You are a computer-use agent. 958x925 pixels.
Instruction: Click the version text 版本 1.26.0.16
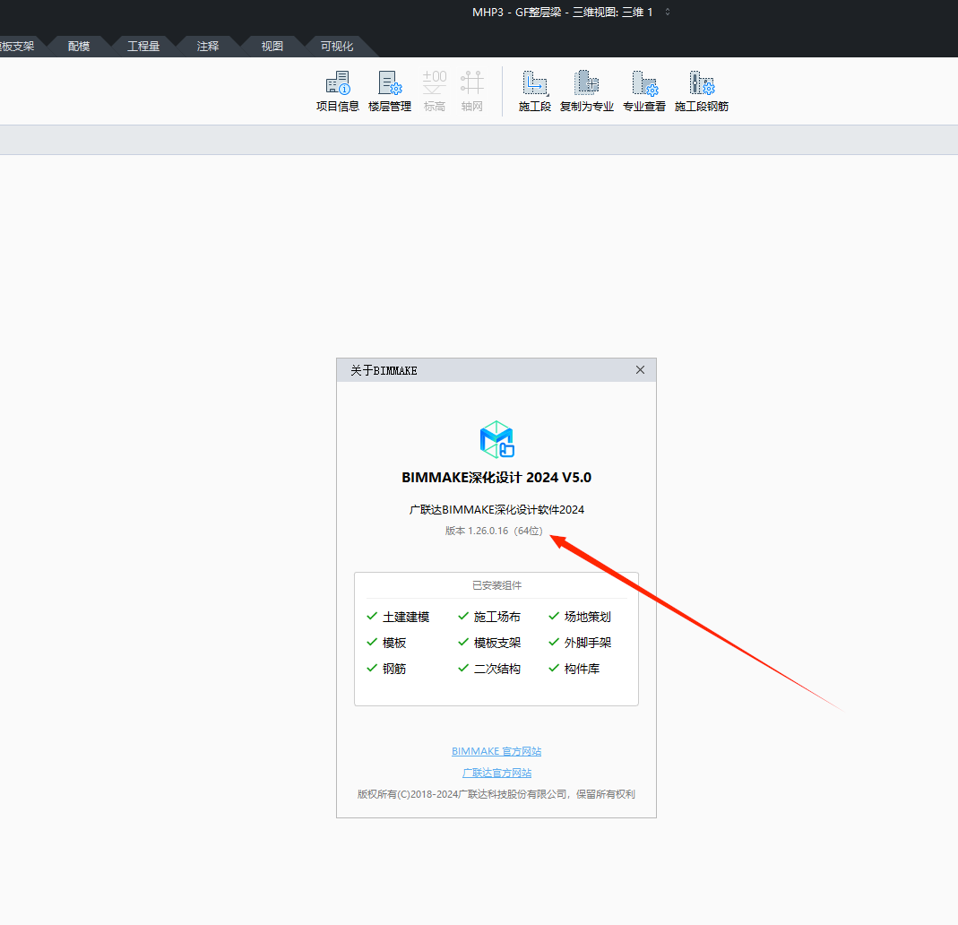click(x=494, y=531)
